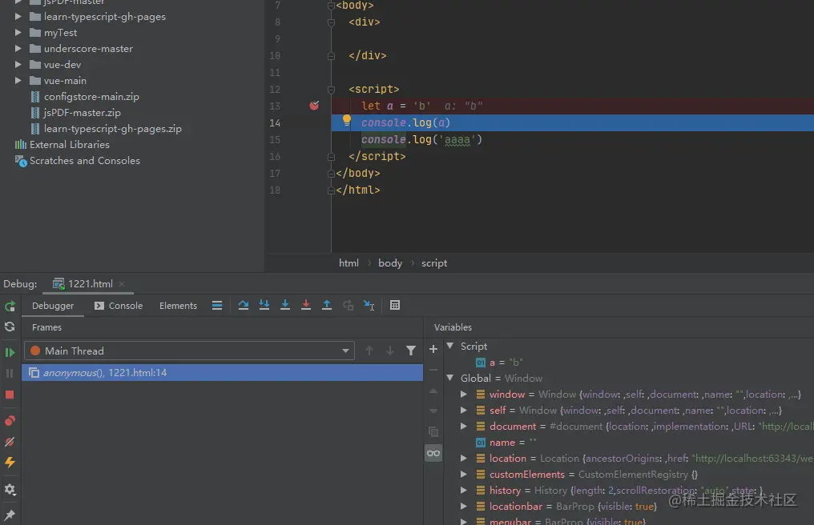Click the reload in browser icon
Image resolution: width=814 pixels, height=525 pixels.
coord(10,327)
